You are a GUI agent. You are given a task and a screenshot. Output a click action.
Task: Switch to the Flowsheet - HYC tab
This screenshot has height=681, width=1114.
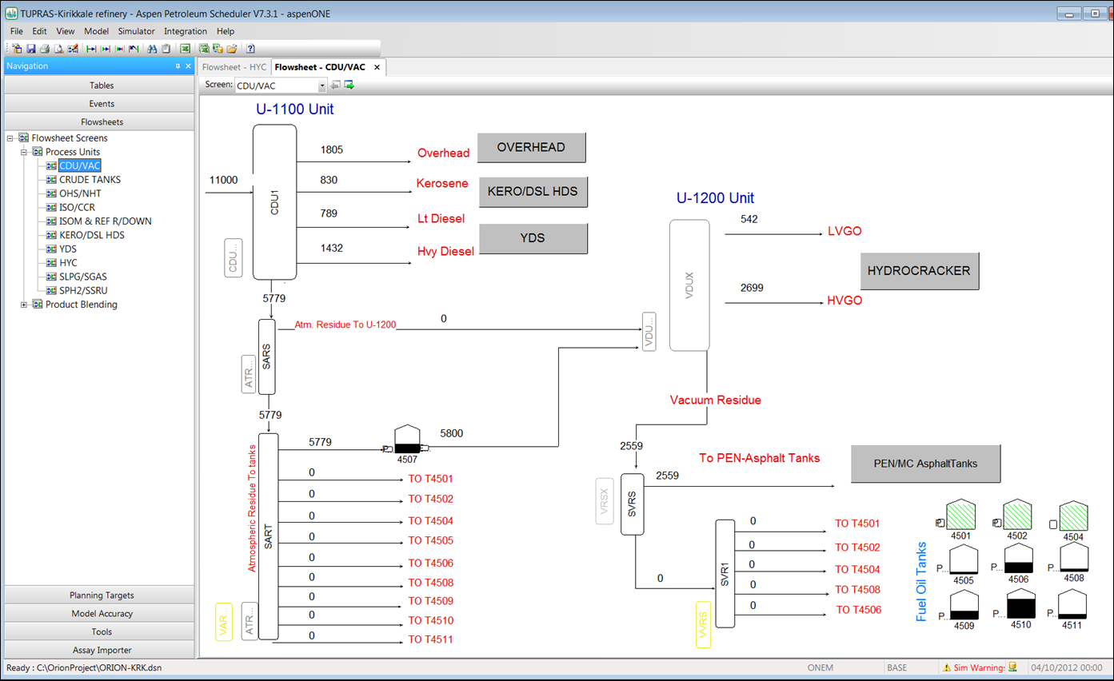[x=234, y=67]
